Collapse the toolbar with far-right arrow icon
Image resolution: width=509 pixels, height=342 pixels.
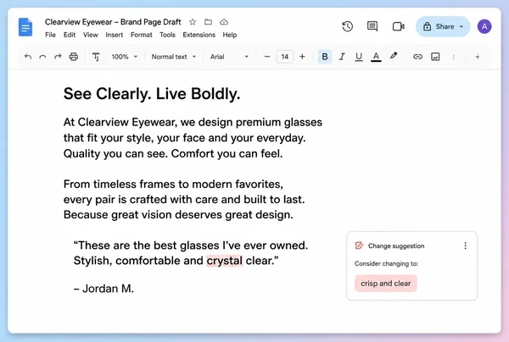pos(477,57)
